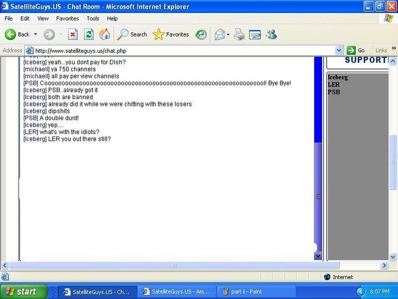Expand the Back button history dropdown

pyautogui.click(x=35, y=34)
